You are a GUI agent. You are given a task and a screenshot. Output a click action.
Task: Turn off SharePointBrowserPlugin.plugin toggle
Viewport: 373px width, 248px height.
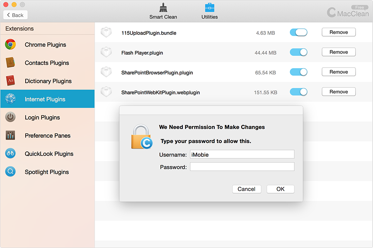tap(298, 72)
